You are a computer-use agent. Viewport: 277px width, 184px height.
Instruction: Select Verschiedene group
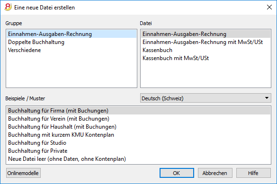pos(71,50)
